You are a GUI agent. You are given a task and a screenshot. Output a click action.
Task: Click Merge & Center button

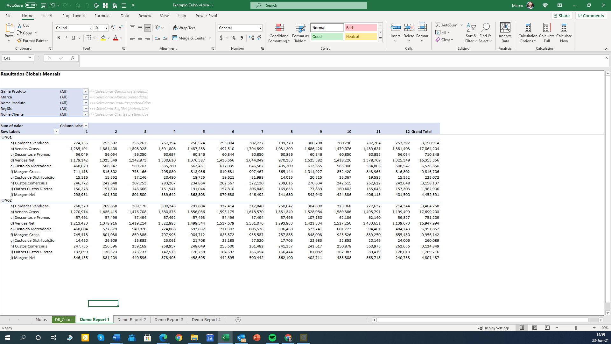(x=189, y=38)
